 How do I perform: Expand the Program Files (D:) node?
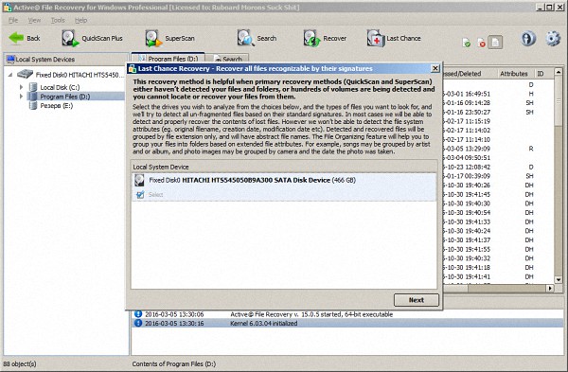pos(21,97)
